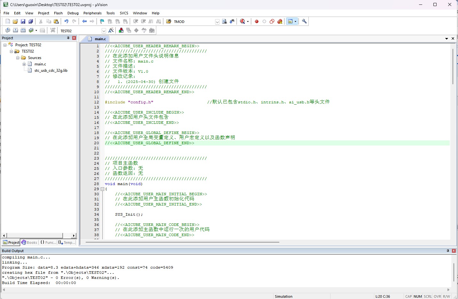
Task: Paste from clipboard toolbar icon
Action: (56, 21)
